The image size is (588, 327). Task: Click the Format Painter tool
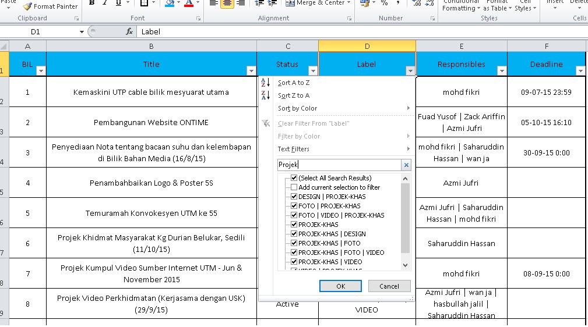tap(50, 6)
